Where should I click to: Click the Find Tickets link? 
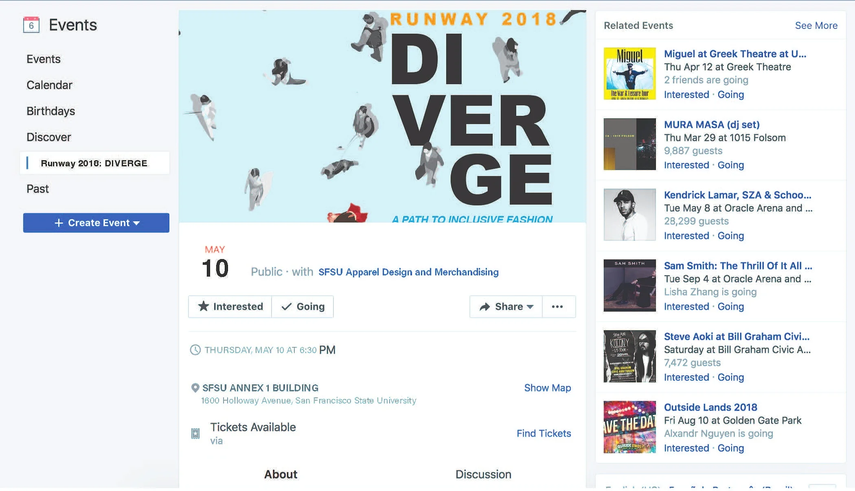pos(544,434)
